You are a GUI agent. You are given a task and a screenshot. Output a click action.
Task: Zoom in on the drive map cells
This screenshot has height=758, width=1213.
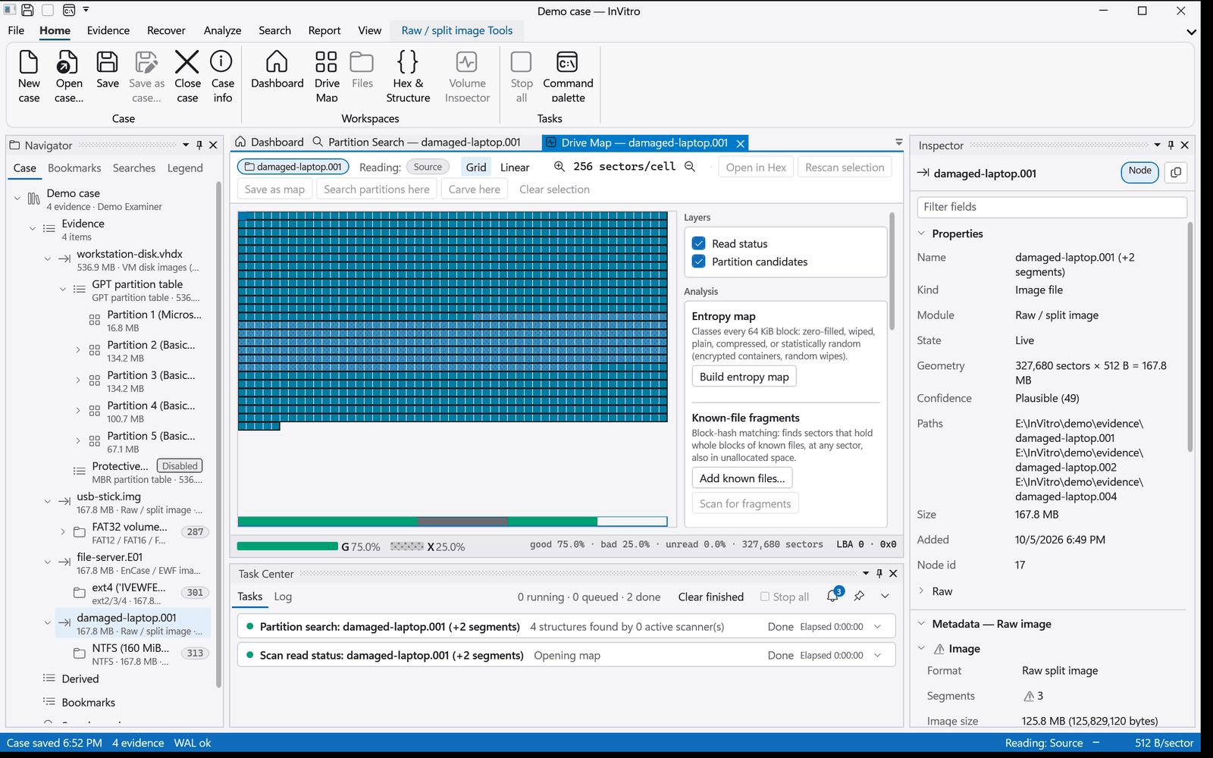pyautogui.click(x=559, y=167)
